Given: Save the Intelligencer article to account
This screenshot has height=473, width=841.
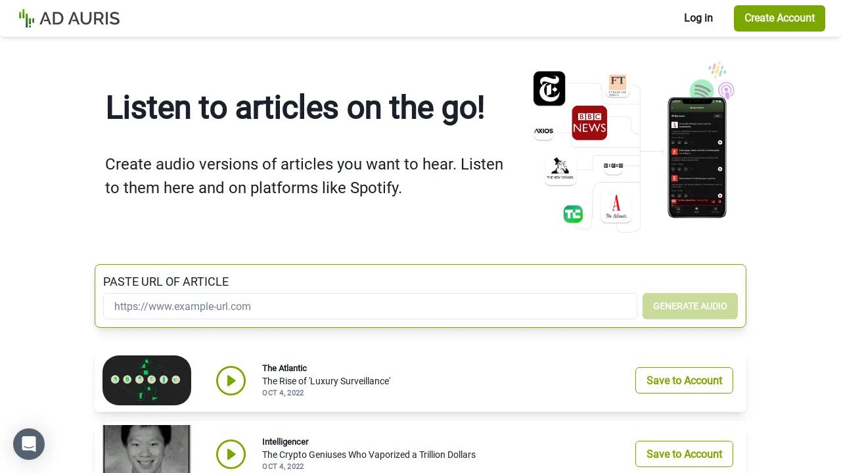Looking at the screenshot, I should click(x=684, y=454).
